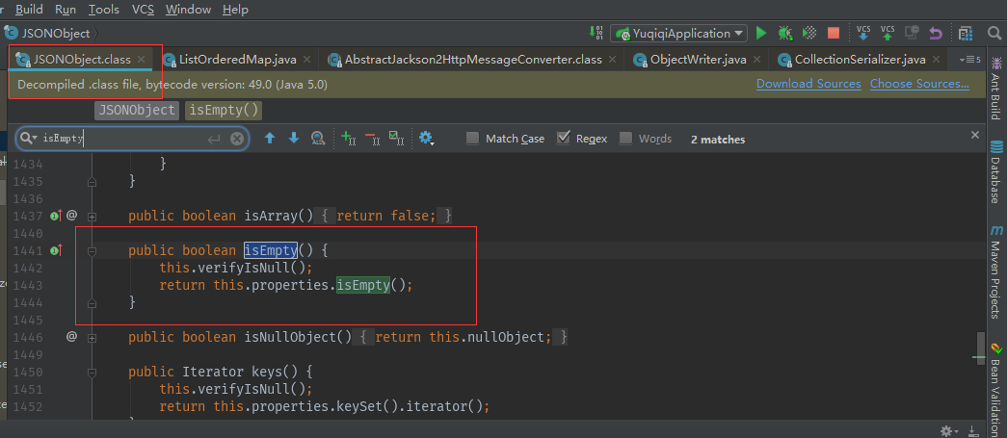The height and width of the screenshot is (438, 1007).
Task: Open Project Structure icon
Action: (966, 33)
